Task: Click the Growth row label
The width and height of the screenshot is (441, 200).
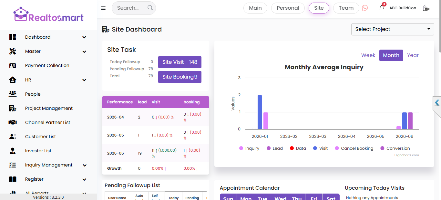Action: tap(114, 168)
